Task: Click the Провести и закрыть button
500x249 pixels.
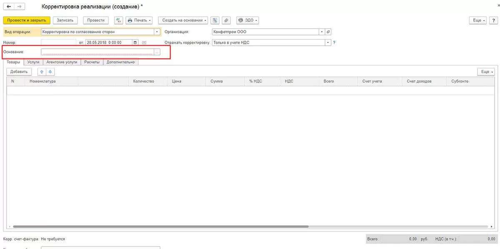Action: (x=27, y=20)
